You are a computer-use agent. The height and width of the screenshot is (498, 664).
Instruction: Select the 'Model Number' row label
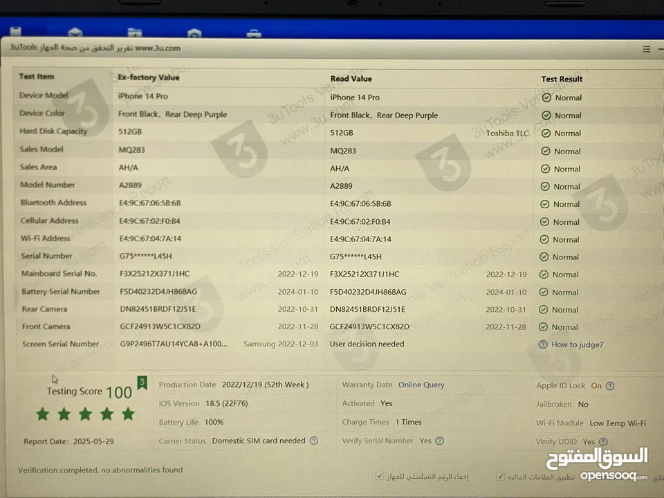click(x=48, y=185)
